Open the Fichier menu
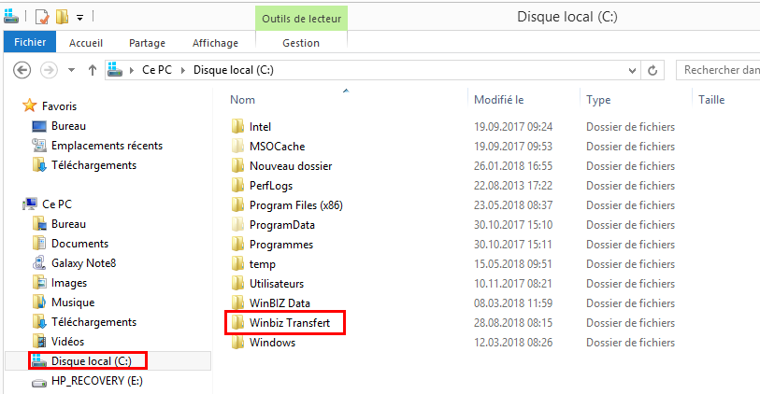Viewport: 760px width, 394px height. click(x=30, y=43)
